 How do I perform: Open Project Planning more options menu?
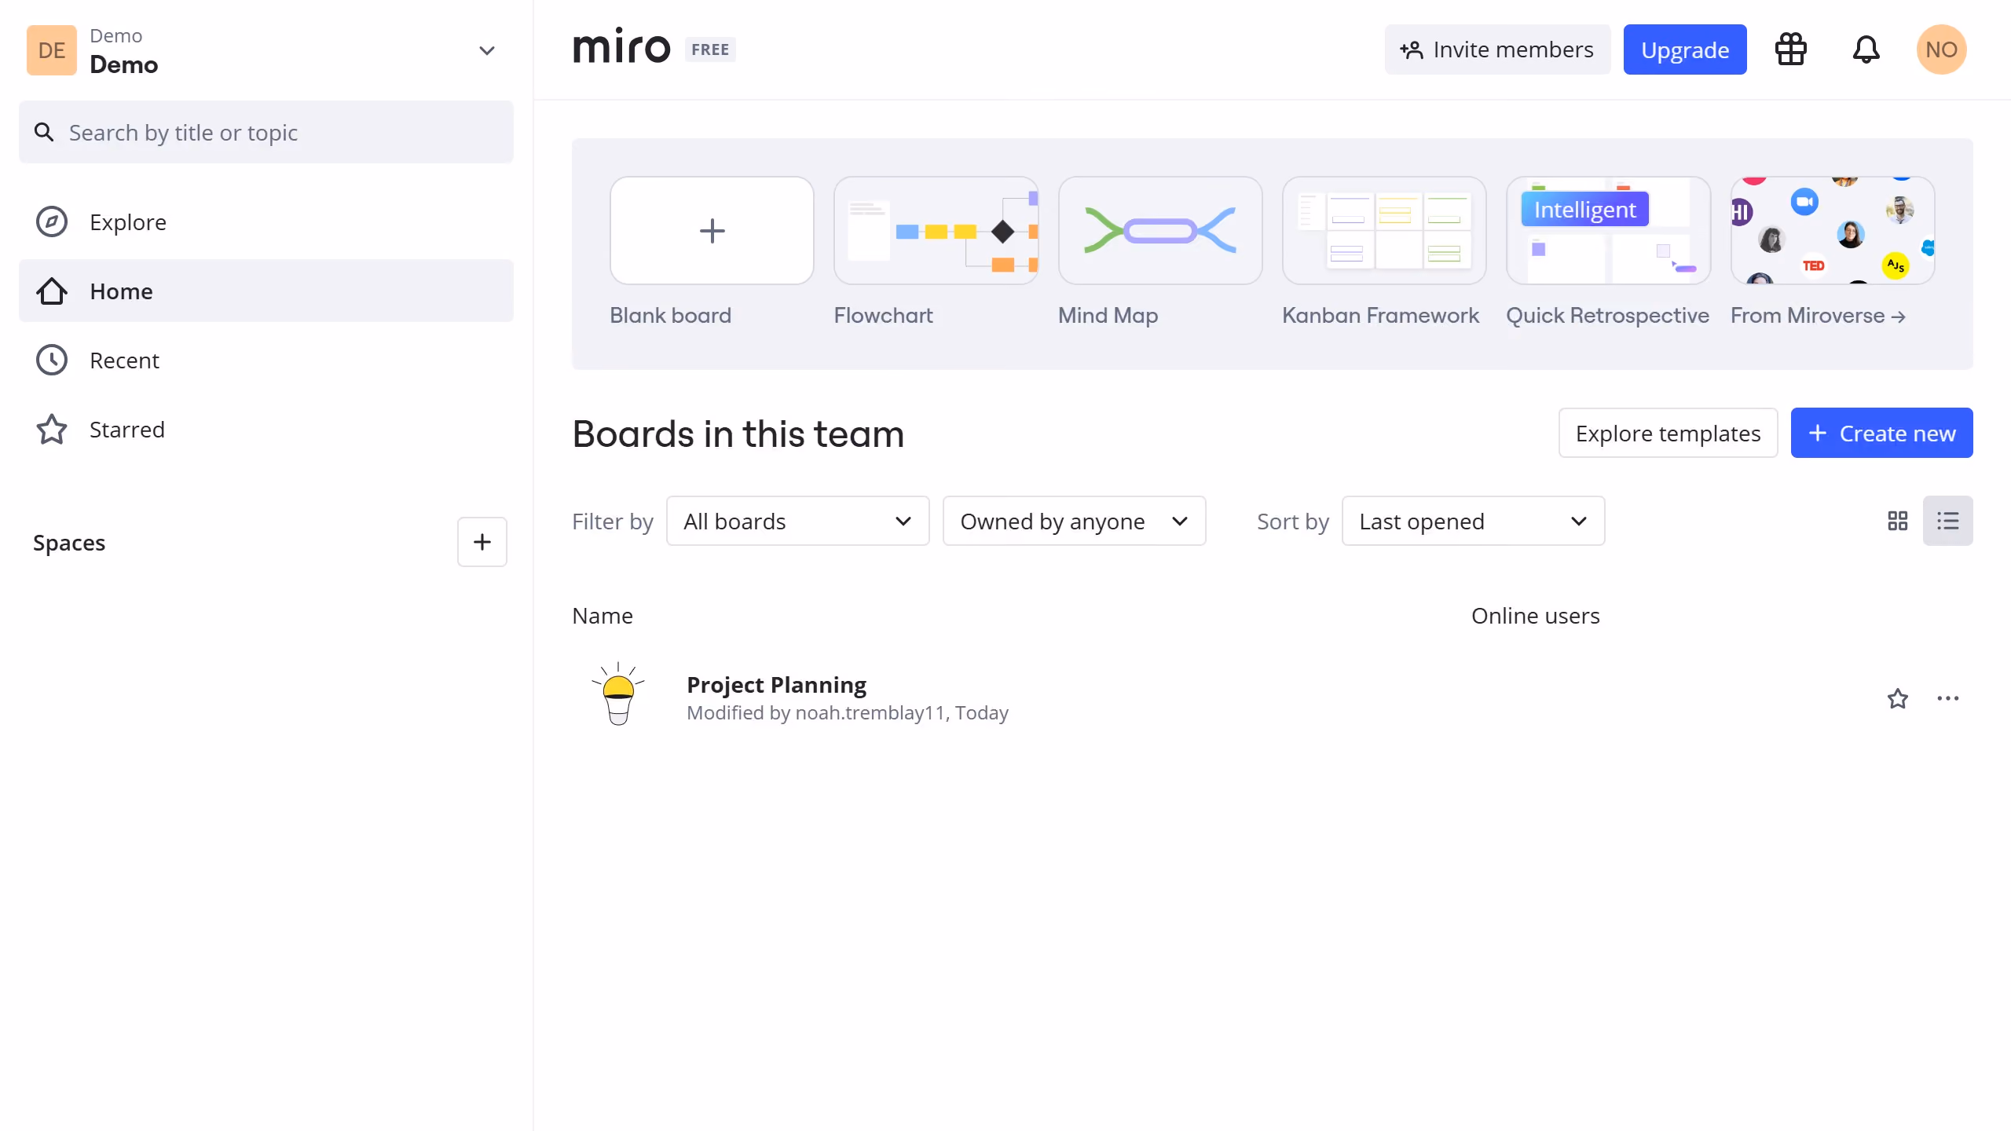tap(1947, 698)
